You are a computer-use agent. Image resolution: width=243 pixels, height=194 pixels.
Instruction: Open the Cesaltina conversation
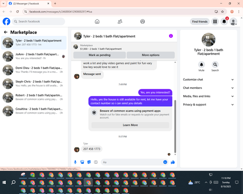click(34, 111)
